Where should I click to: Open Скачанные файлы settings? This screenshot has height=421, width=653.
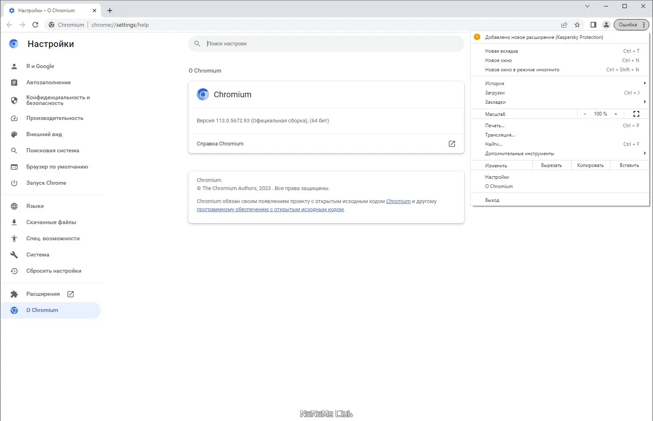click(51, 222)
